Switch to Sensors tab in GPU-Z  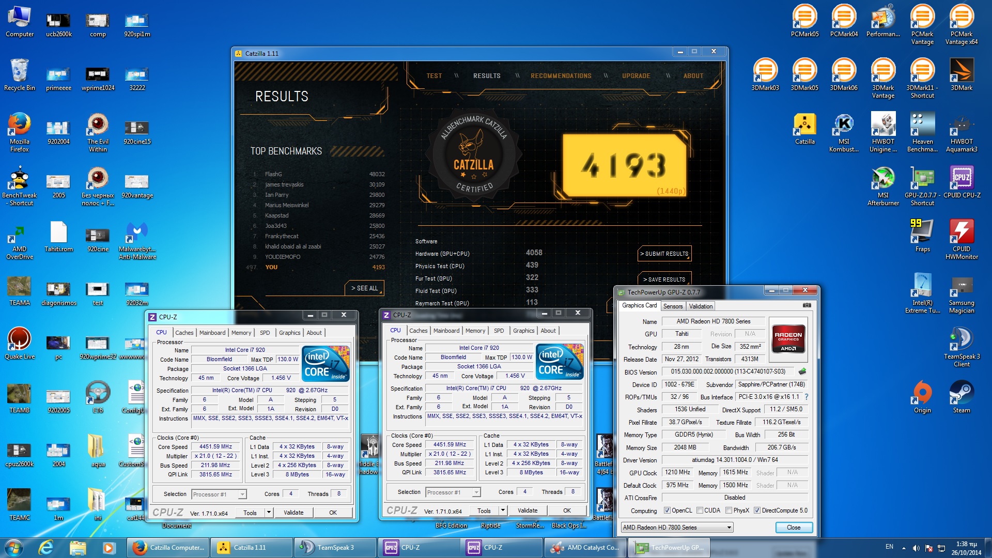click(673, 306)
